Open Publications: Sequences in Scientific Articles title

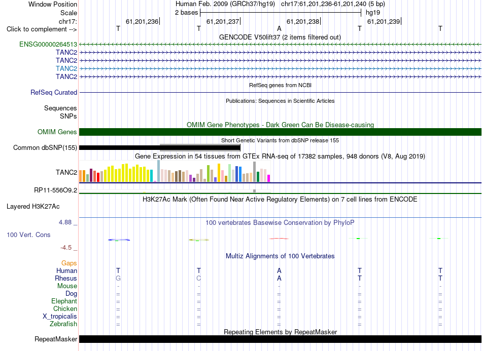[280, 101]
